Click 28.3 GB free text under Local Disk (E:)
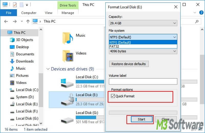 (90, 104)
